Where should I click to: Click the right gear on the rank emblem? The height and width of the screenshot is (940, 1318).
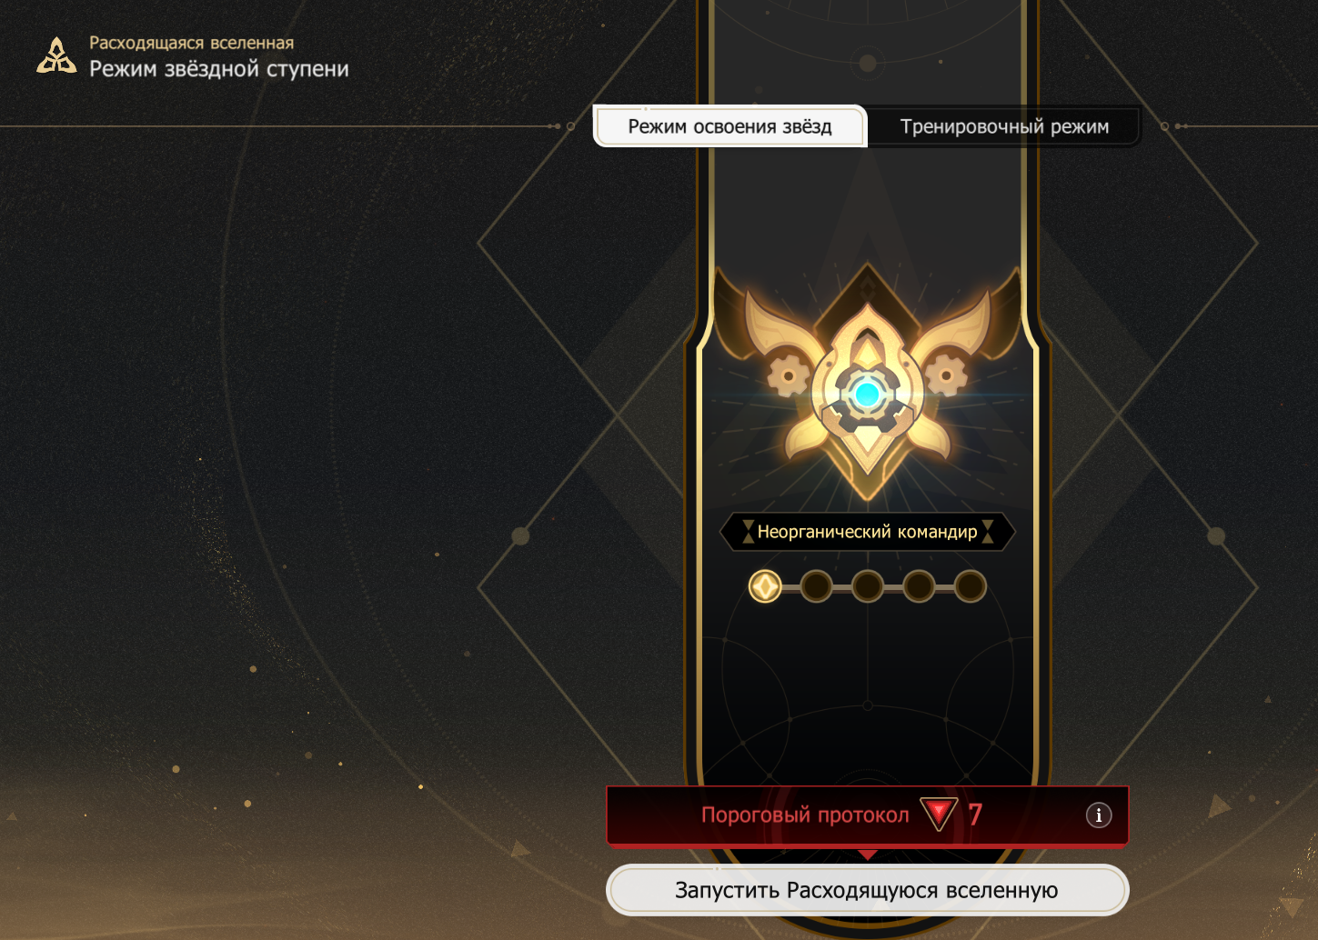[x=946, y=375]
